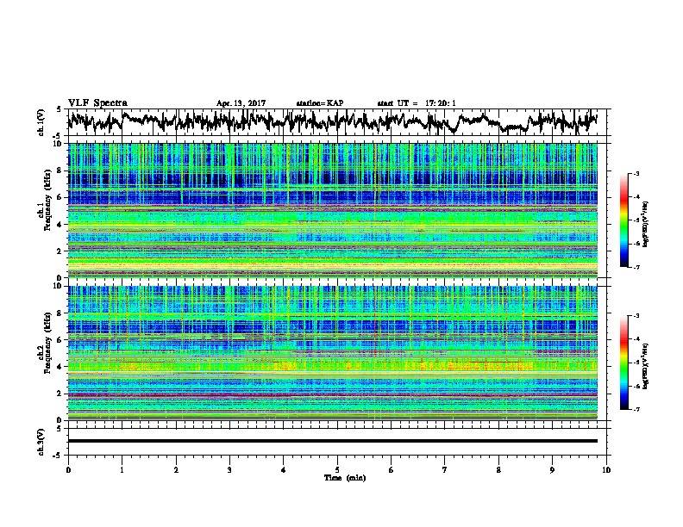This screenshot has height=527, width=683.
Task: Click the "station=KAP" header label
Action: 319,103
